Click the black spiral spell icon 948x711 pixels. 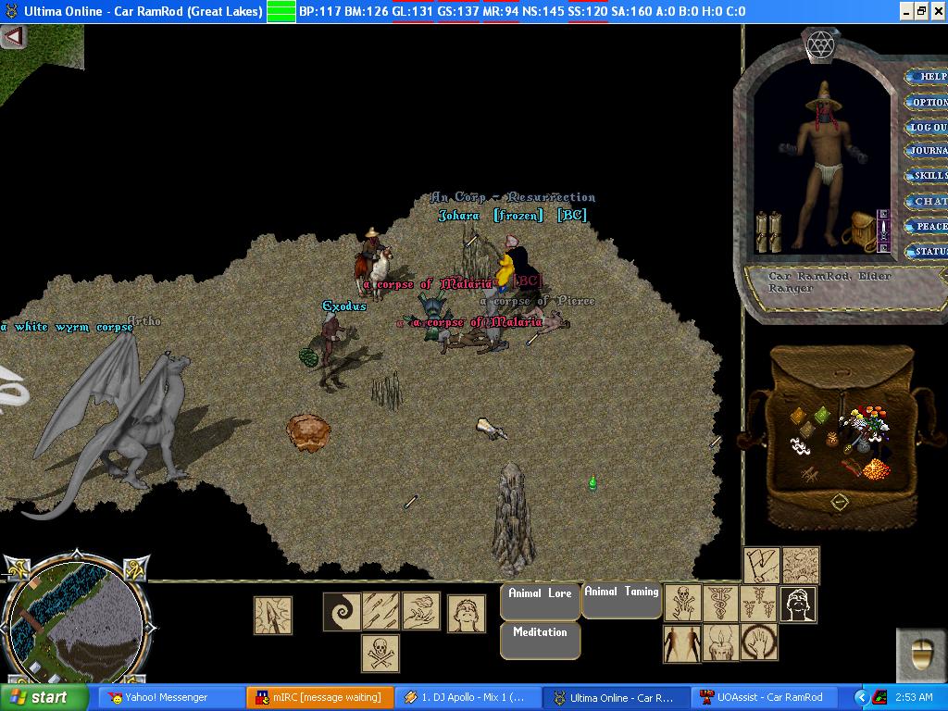click(x=342, y=611)
